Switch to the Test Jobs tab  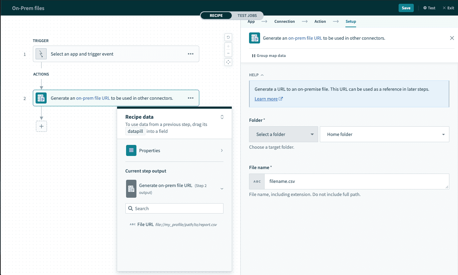[247, 16]
